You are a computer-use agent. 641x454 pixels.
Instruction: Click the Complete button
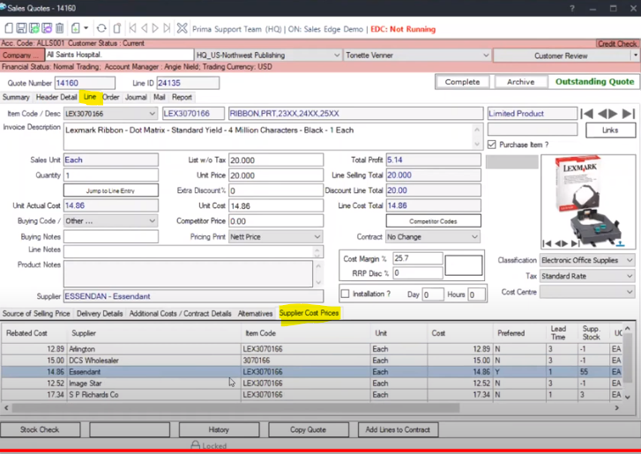[x=462, y=82]
